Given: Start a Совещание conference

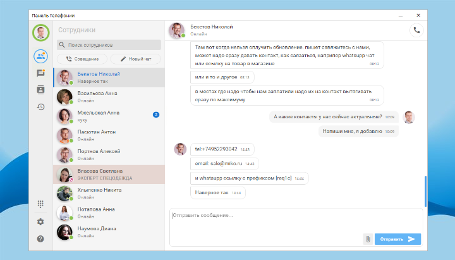Looking at the screenshot, I should click(82, 59).
